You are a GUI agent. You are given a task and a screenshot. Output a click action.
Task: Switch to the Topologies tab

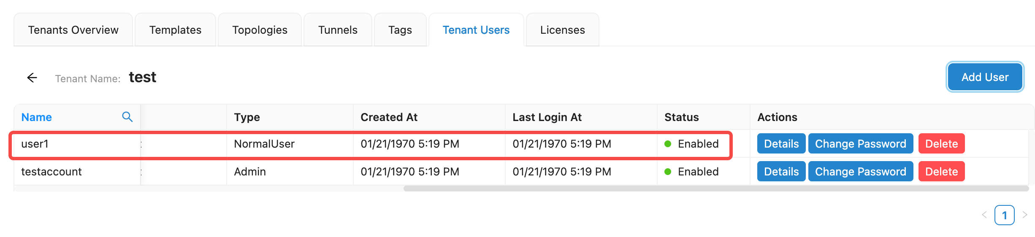point(260,30)
